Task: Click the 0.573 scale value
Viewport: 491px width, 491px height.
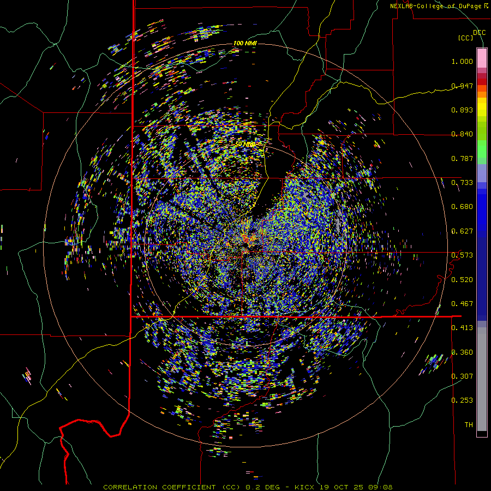Action: tap(462, 255)
